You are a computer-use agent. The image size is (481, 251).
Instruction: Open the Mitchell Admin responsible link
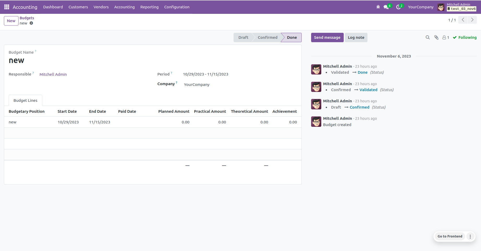pyautogui.click(x=53, y=74)
